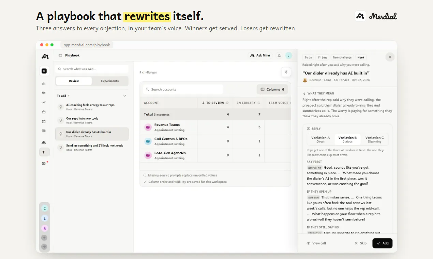
Task: Open the J user avatar
Action: 289,56
